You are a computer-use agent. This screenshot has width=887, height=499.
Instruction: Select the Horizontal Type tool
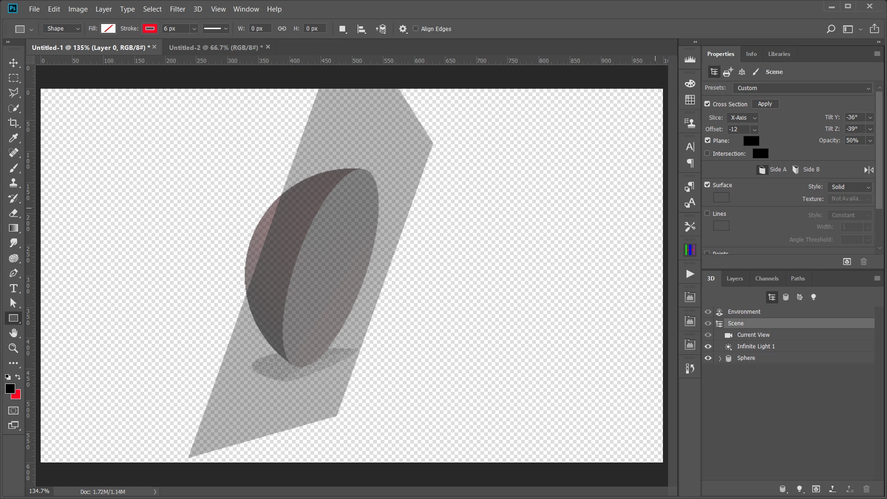[x=13, y=288]
